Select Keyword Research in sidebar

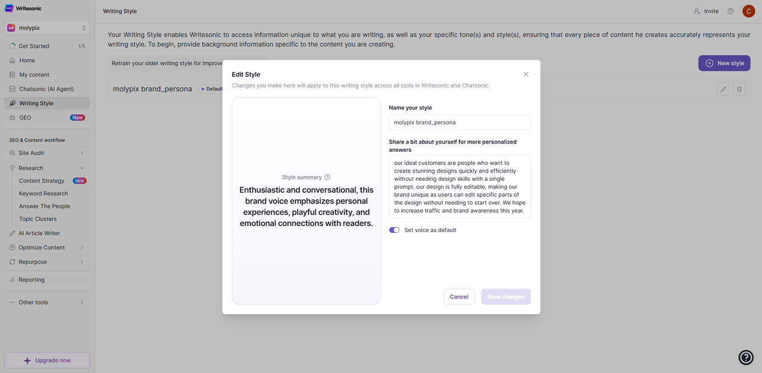[x=43, y=193]
